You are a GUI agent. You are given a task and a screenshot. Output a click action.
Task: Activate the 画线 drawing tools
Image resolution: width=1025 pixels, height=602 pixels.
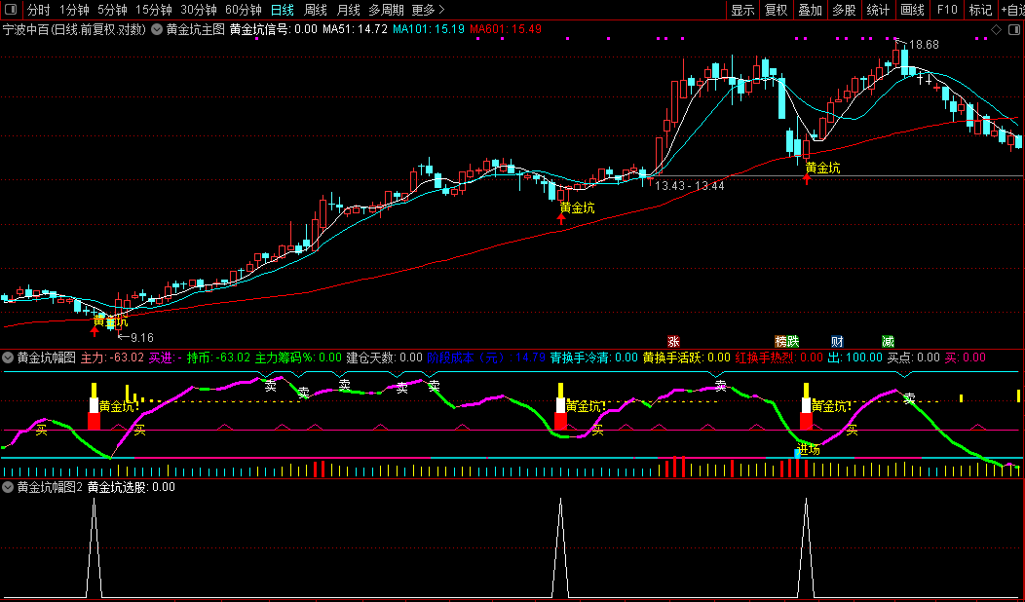(x=912, y=10)
